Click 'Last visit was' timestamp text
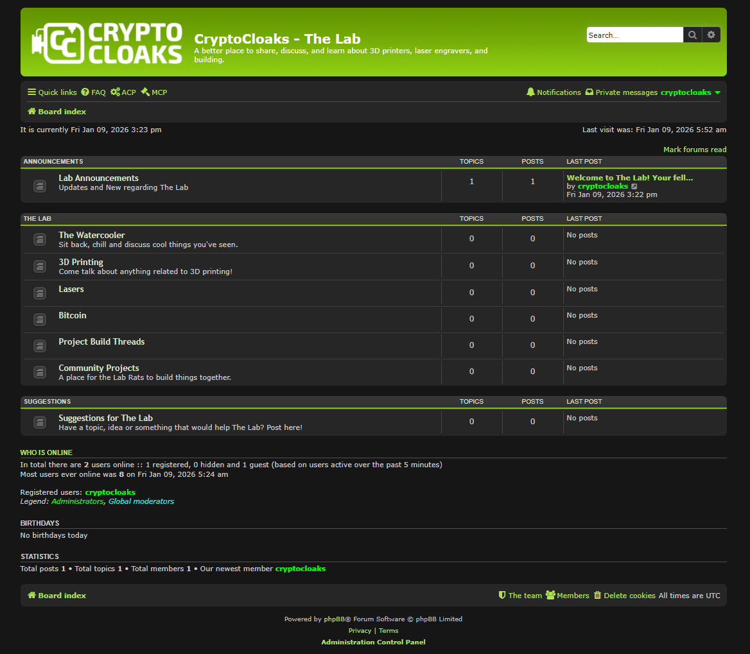Image resolution: width=750 pixels, height=654 pixels. coord(654,130)
